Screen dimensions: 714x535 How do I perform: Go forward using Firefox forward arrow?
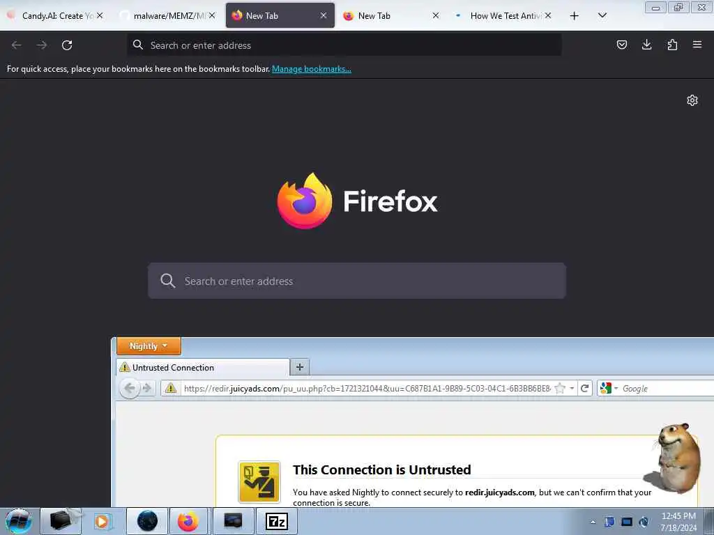41,45
